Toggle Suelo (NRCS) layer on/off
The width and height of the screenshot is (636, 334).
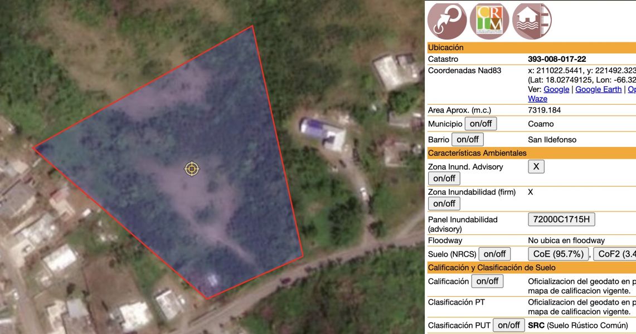coord(494,254)
